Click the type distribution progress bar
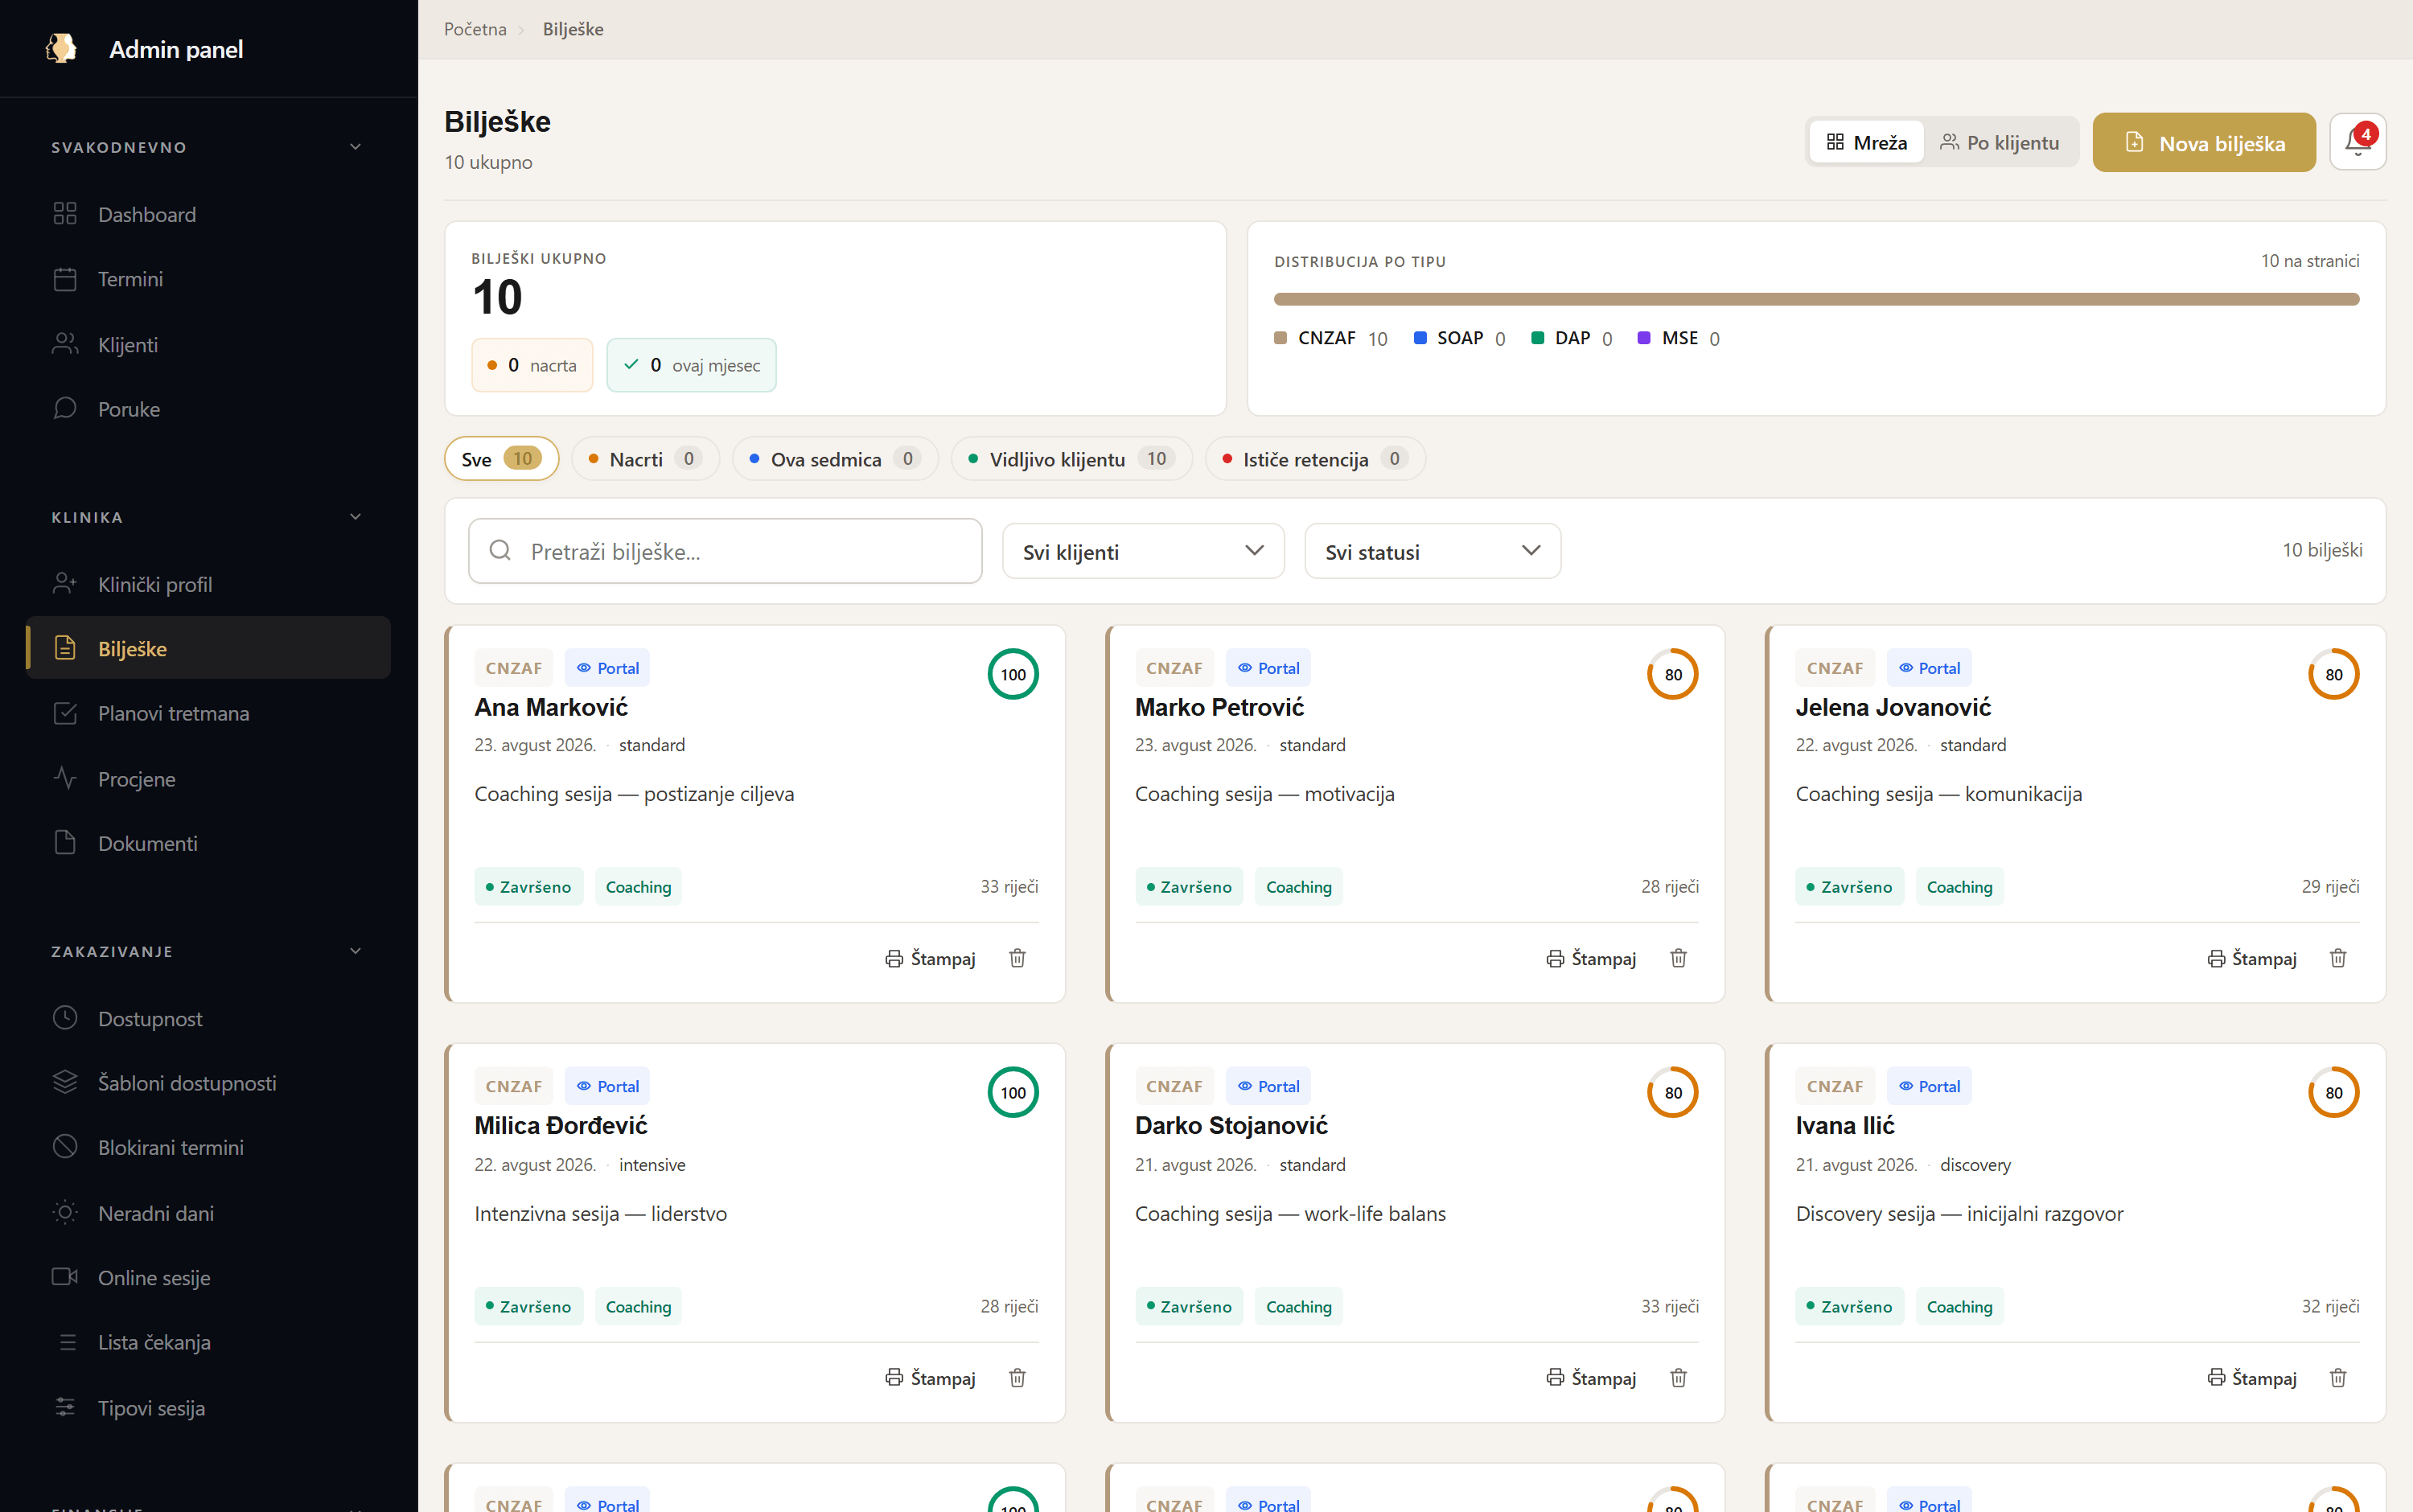The width and height of the screenshot is (2413, 1512). point(1816,299)
